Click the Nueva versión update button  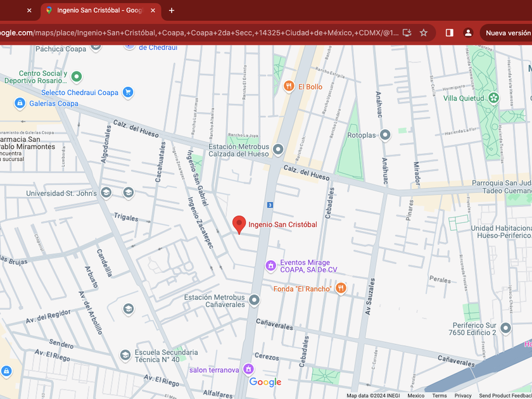(x=507, y=33)
